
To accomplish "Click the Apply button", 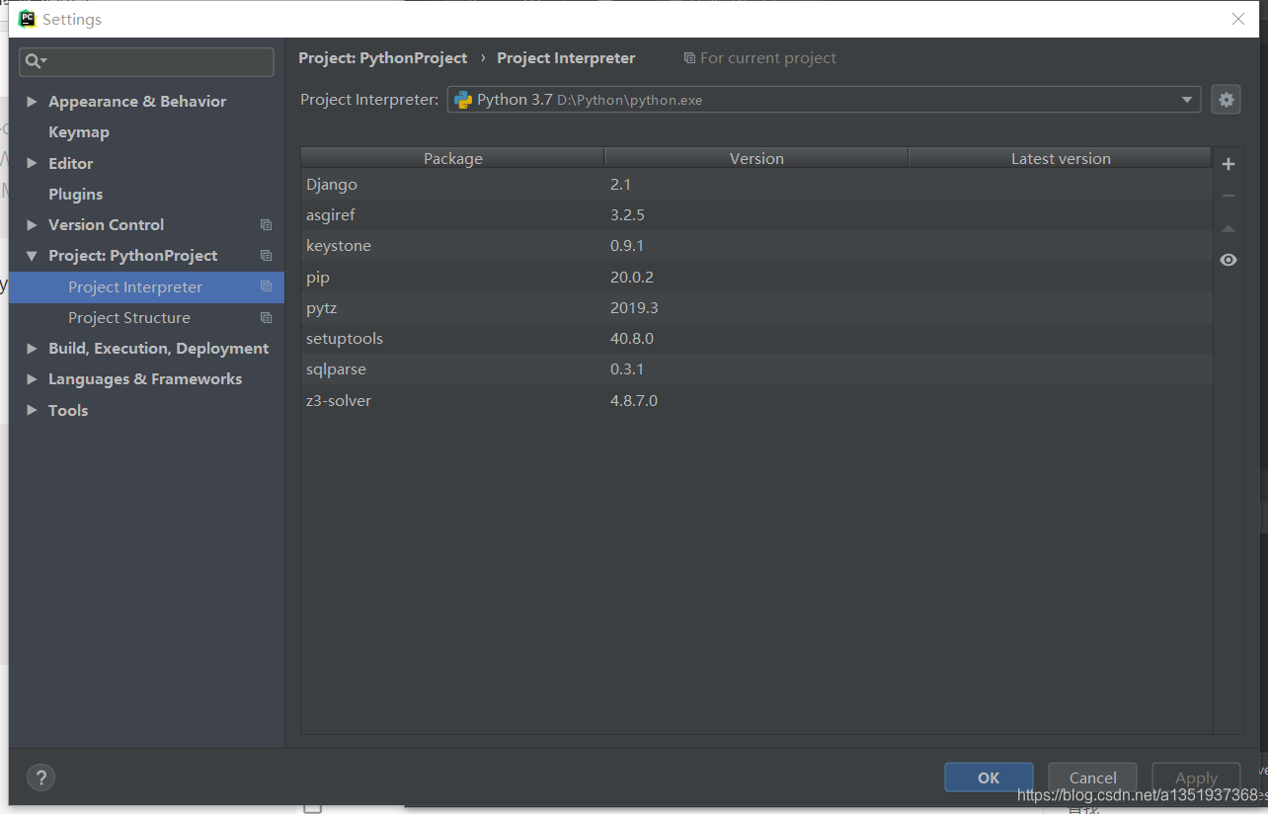I will click(x=1196, y=777).
